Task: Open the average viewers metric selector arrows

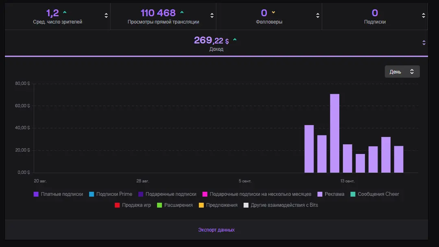Action: (106, 16)
